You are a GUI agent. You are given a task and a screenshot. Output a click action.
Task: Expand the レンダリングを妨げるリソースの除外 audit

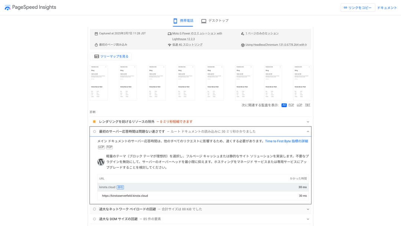coord(308,122)
